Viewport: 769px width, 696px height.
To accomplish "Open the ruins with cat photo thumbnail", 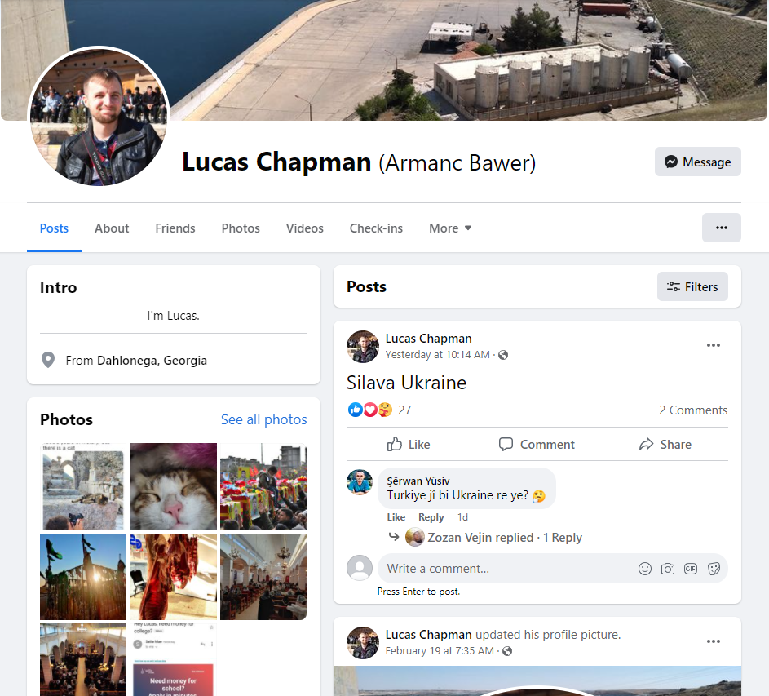I will pos(83,486).
